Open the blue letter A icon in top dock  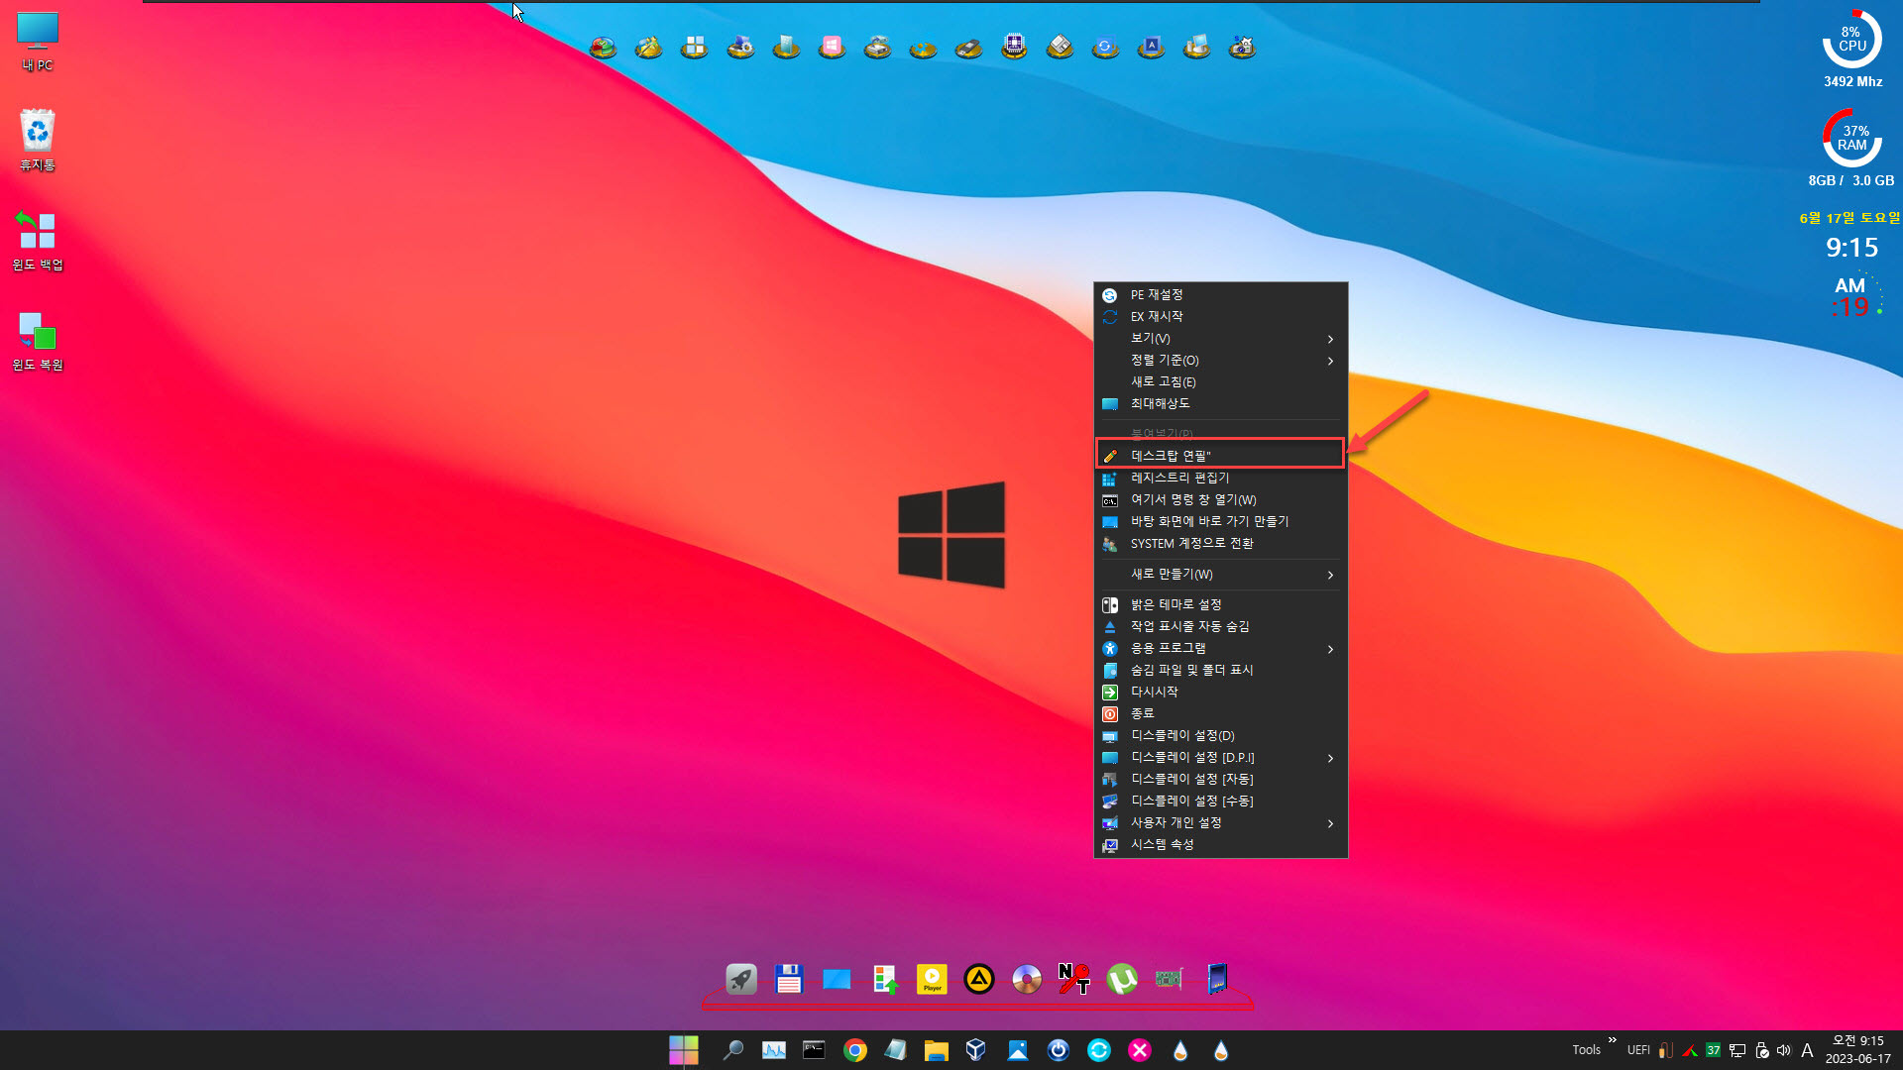(1151, 47)
